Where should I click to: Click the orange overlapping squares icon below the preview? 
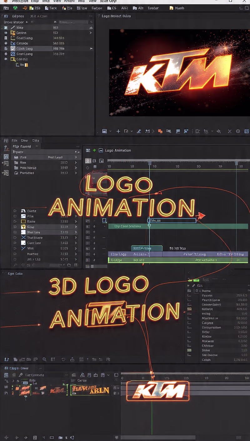point(160,131)
